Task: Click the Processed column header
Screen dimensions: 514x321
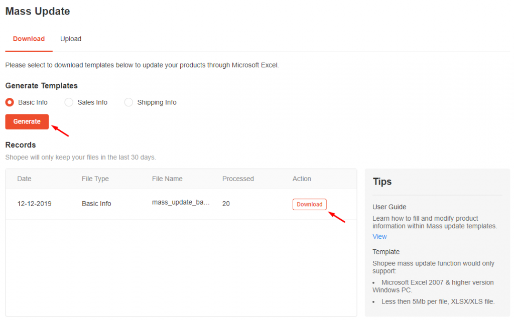Action: point(238,179)
